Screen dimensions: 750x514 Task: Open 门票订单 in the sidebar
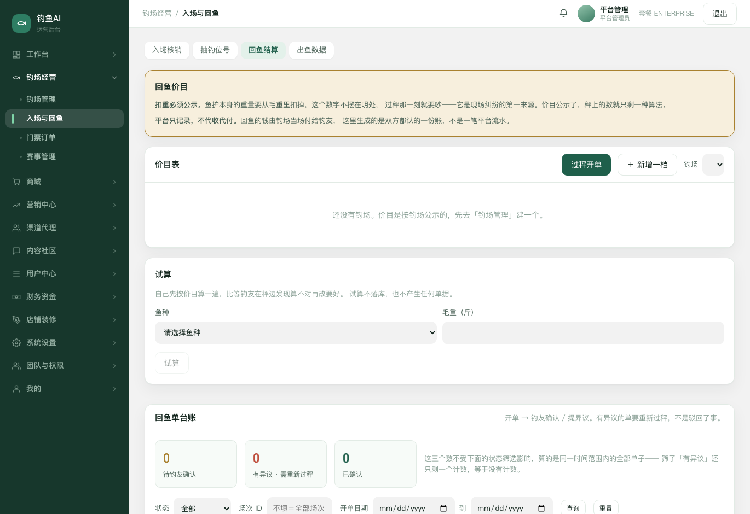coord(65,138)
